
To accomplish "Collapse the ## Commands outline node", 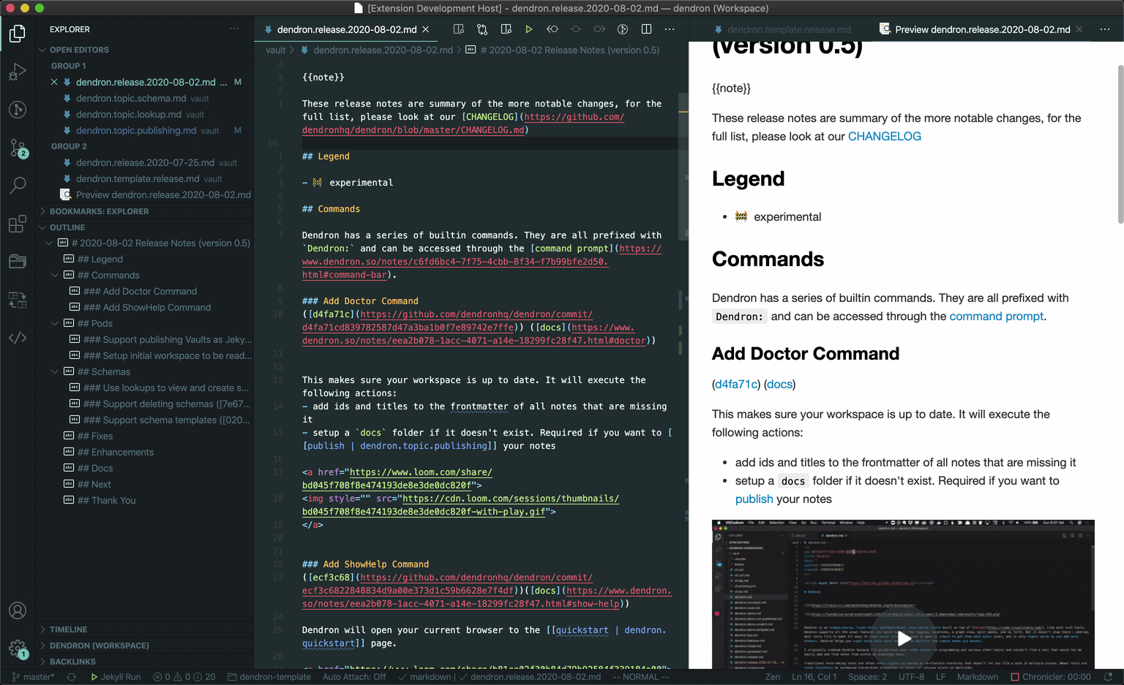I will tap(55, 276).
